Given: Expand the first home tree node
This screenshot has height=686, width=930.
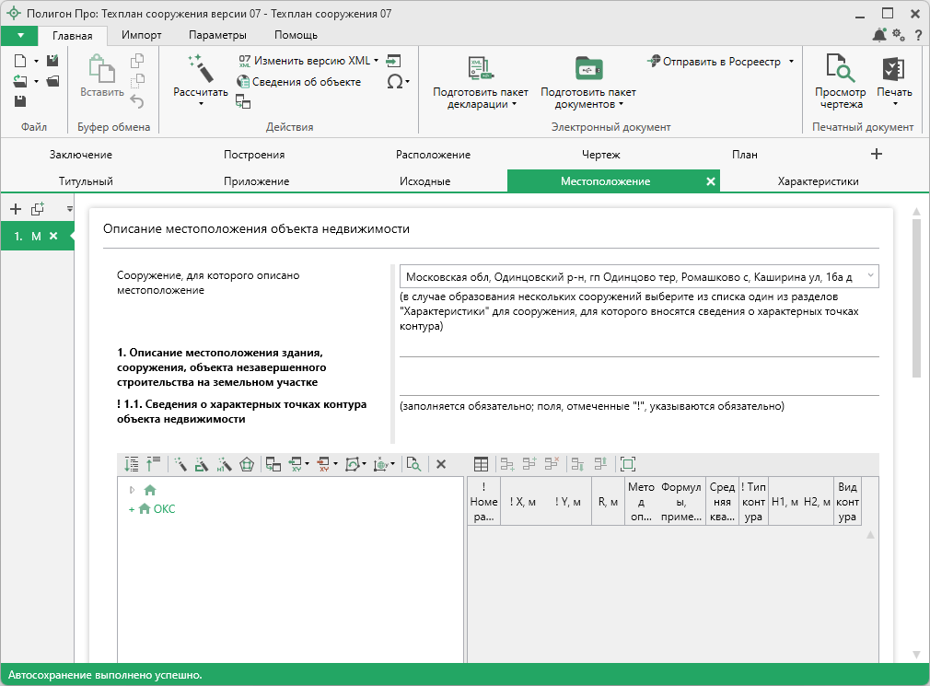Looking at the screenshot, I should click(132, 490).
